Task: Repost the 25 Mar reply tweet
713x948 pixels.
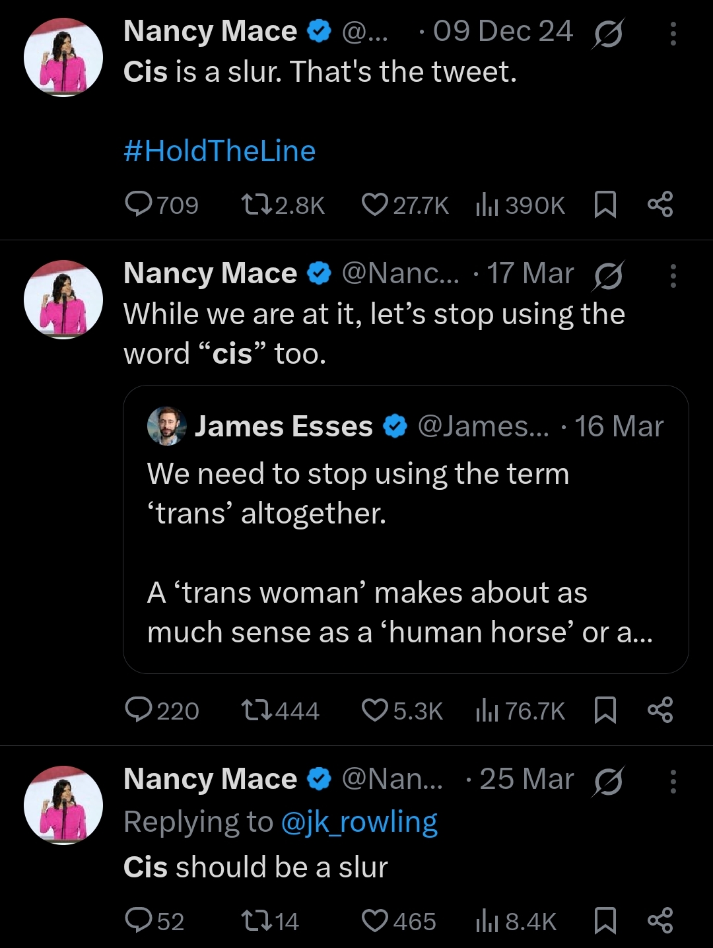Action: (256, 921)
